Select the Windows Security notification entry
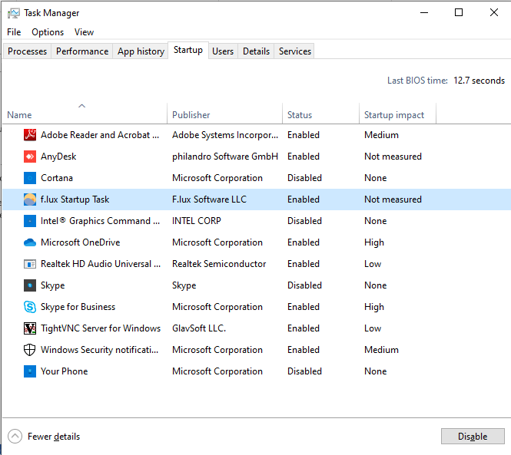The image size is (511, 455). (x=99, y=350)
